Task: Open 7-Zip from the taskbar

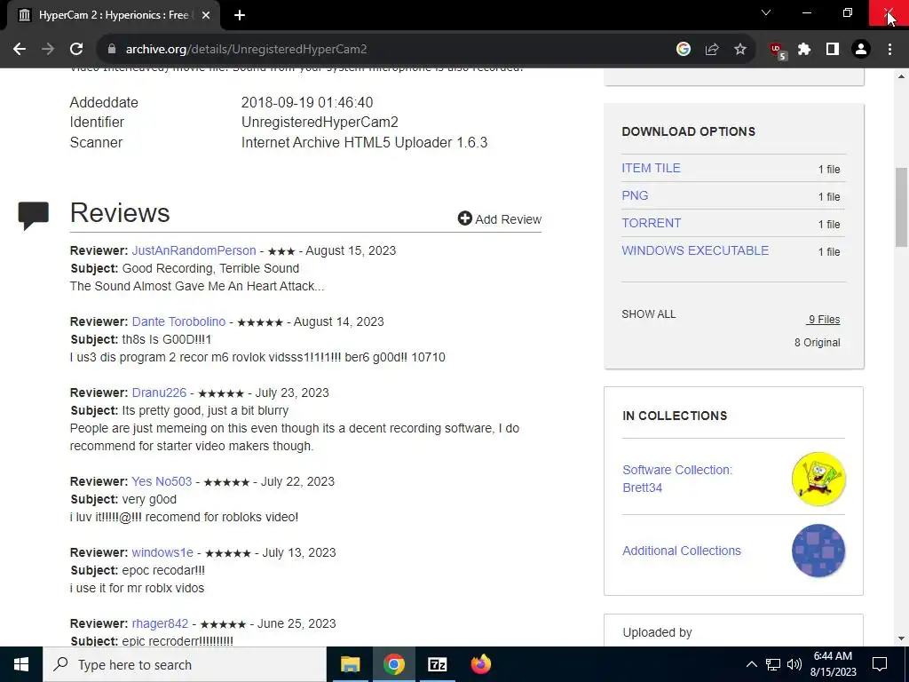Action: pos(437,664)
